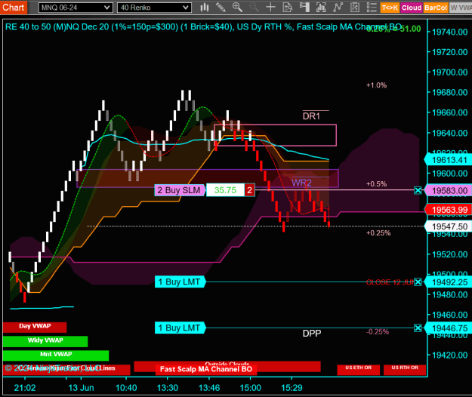
Task: Select the 1 Buy LMT label at 19492.25
Action: 180,282
